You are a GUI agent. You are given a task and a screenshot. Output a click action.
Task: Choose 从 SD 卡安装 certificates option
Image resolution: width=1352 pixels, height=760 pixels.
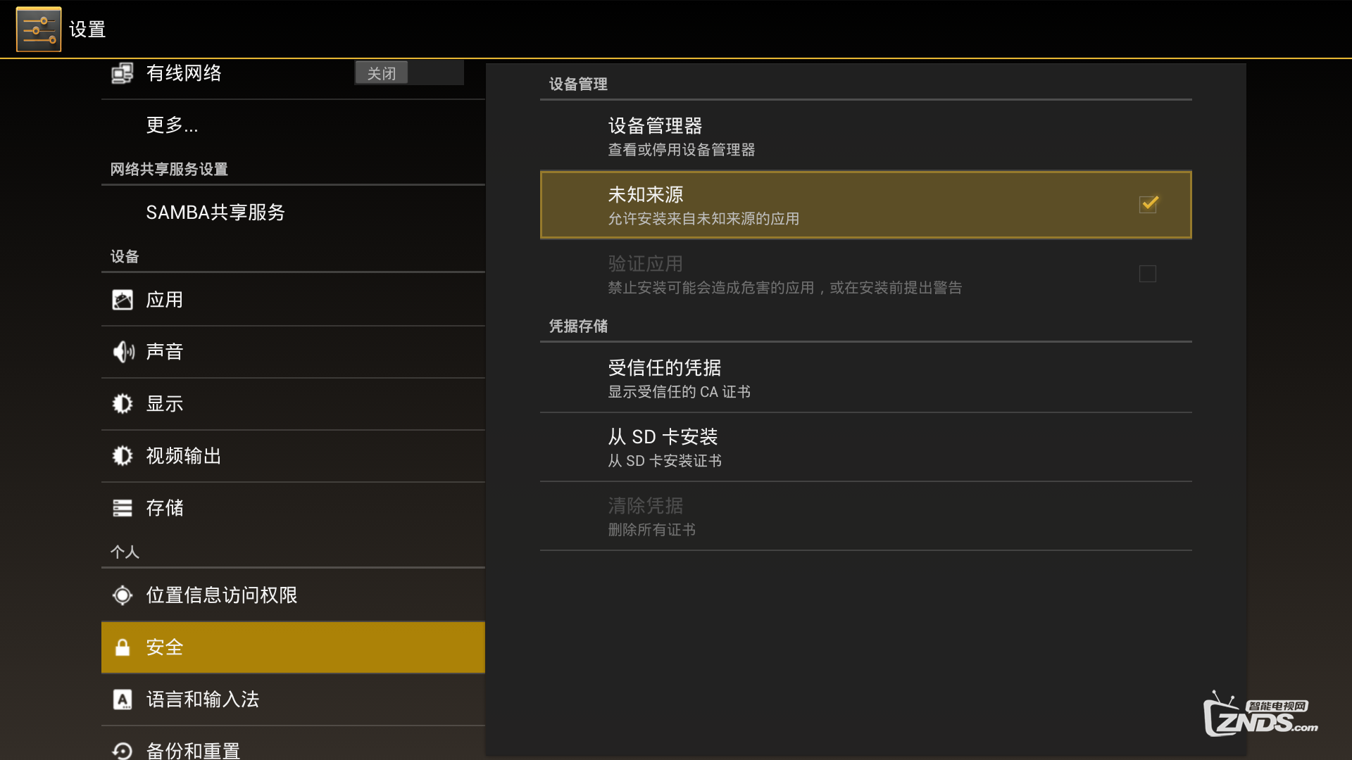(x=866, y=447)
